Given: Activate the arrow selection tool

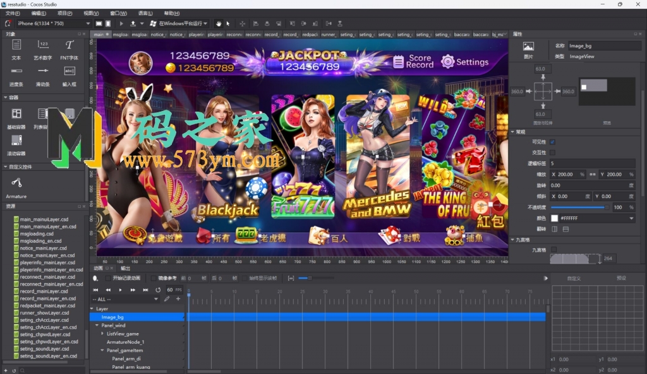Looking at the screenshot, I should pyautogui.click(x=227, y=23).
